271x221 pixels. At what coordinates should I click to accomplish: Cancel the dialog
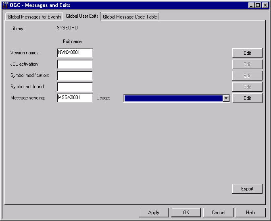click(x=218, y=213)
